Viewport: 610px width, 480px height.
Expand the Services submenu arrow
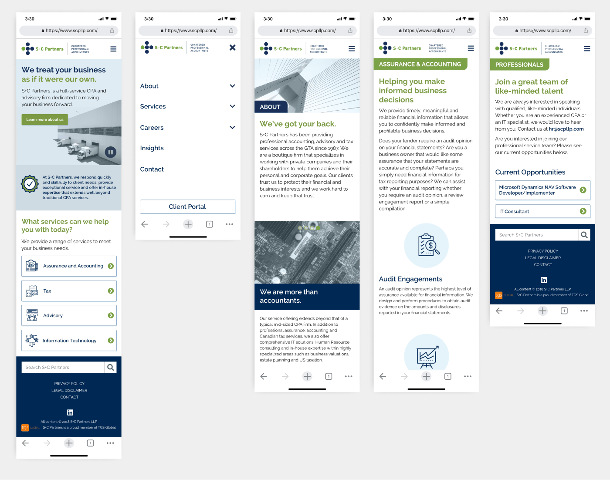tap(232, 106)
